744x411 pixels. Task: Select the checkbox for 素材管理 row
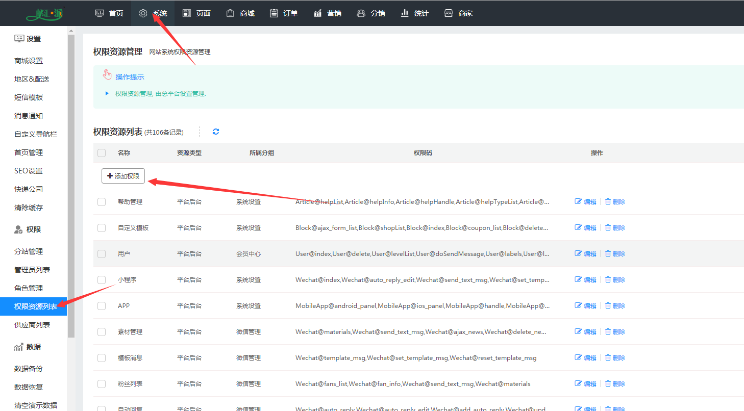click(102, 332)
